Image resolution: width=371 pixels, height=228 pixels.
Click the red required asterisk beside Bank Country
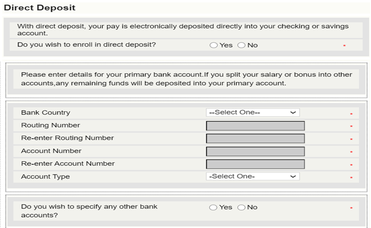pos(351,114)
